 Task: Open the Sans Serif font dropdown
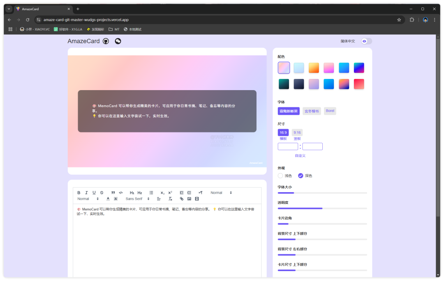[137, 199]
